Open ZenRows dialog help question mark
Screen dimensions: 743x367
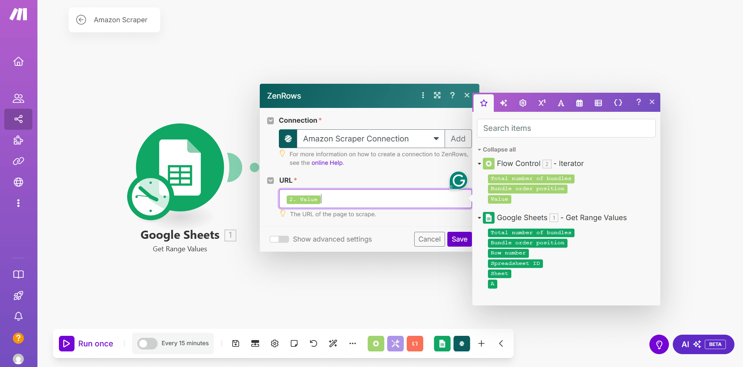[452, 95]
